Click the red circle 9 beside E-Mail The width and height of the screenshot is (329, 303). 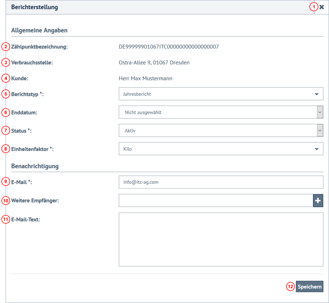coord(6,182)
